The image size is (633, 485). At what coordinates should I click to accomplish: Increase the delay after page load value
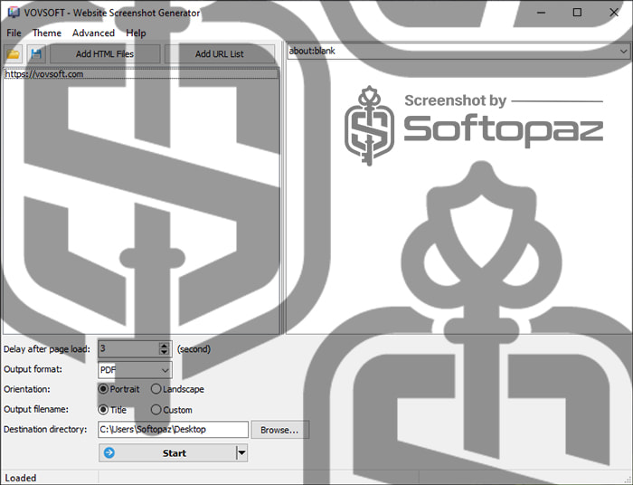click(x=164, y=346)
